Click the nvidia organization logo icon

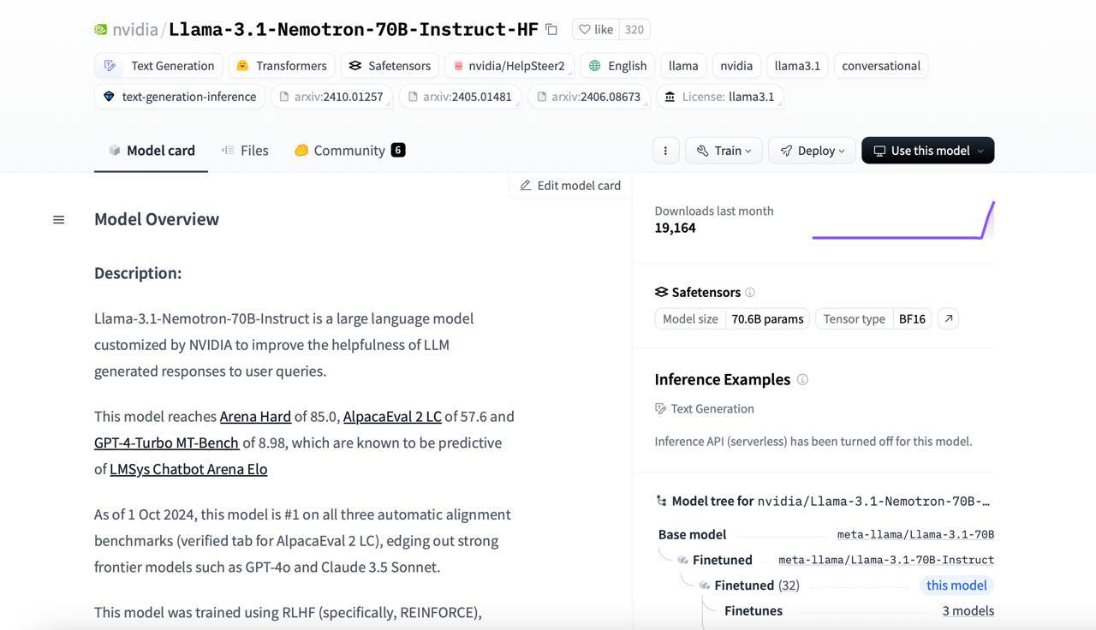(x=101, y=30)
